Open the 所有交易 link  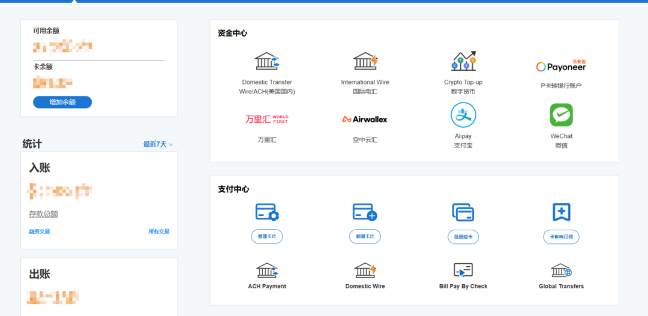click(159, 231)
